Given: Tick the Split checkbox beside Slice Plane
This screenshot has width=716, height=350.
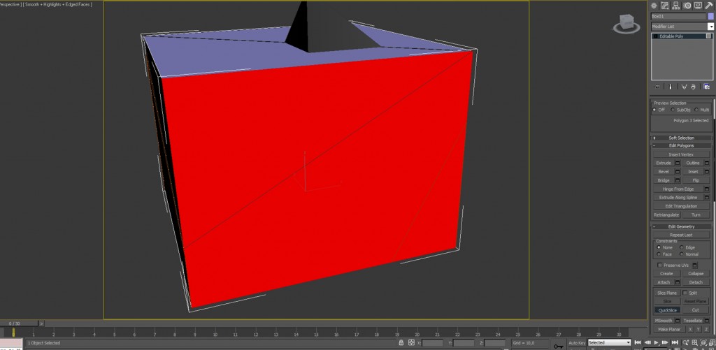Looking at the screenshot, I should tap(685, 293).
